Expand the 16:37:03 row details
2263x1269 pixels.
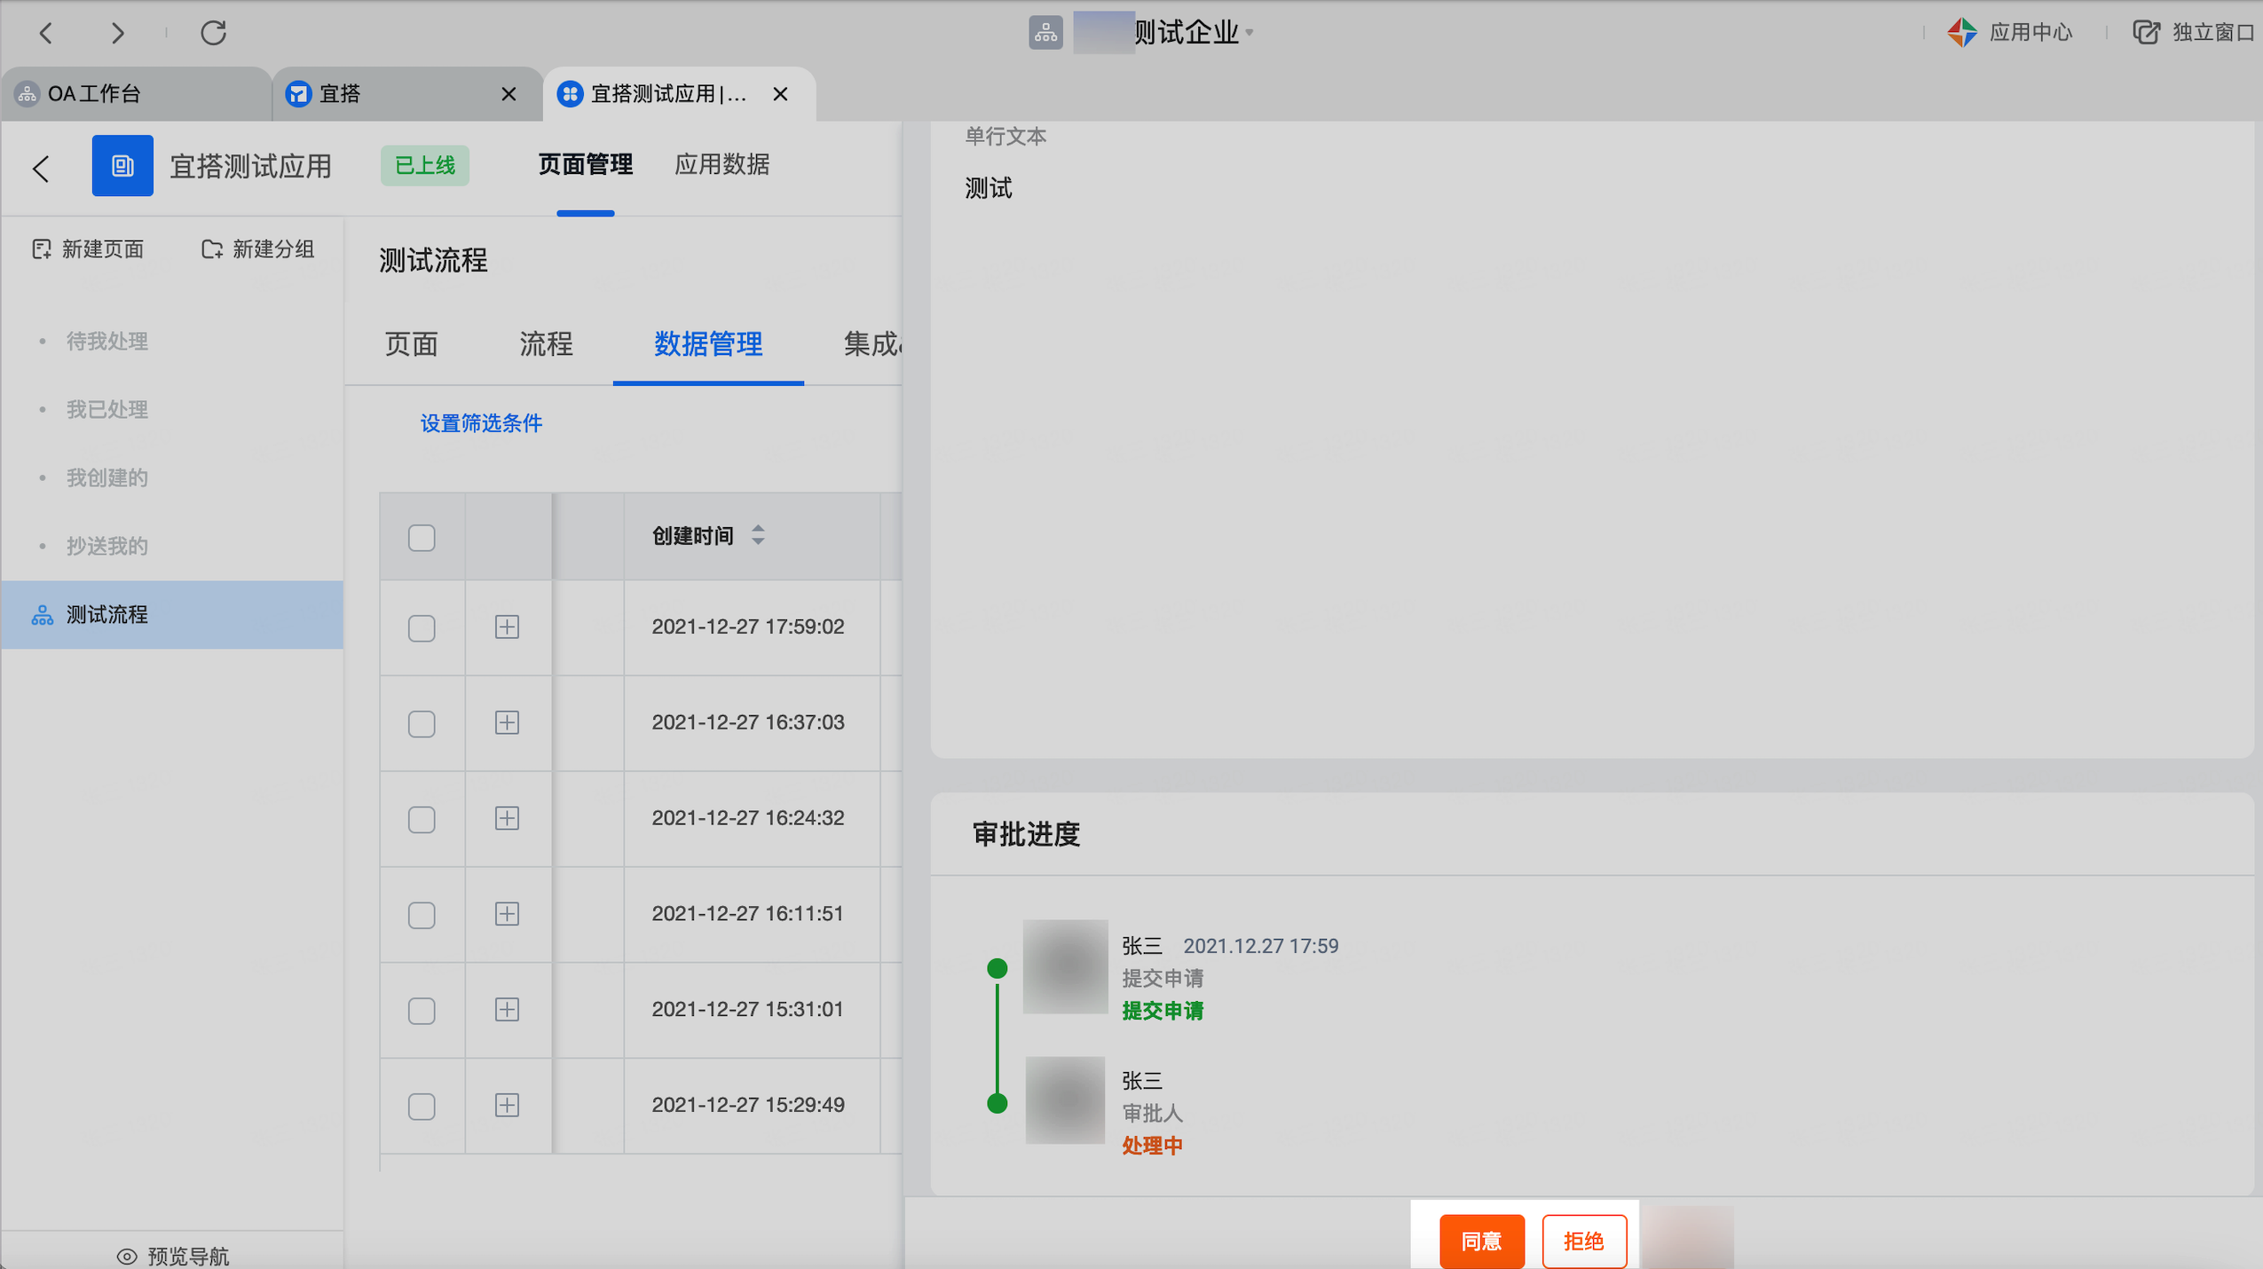(507, 722)
